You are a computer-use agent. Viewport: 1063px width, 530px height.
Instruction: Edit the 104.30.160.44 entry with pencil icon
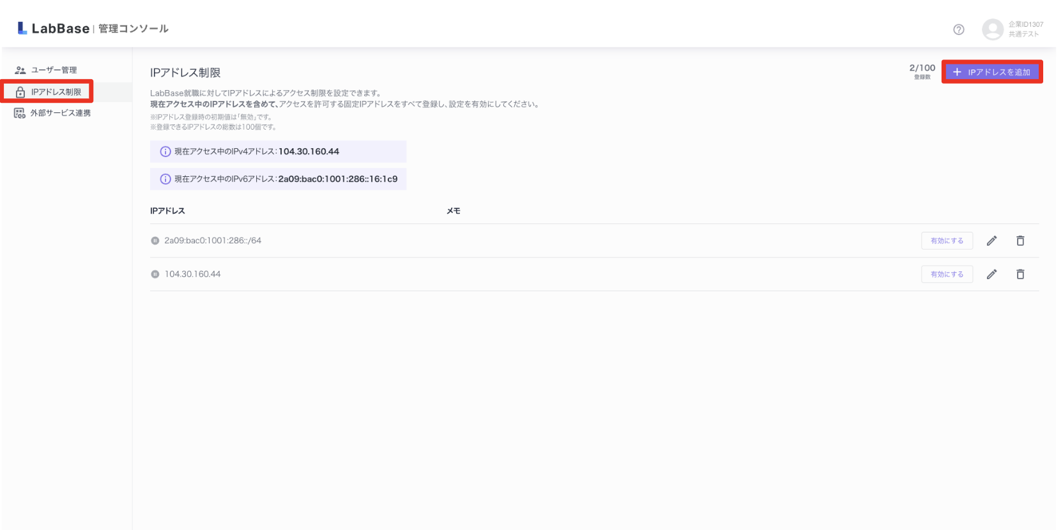(991, 274)
